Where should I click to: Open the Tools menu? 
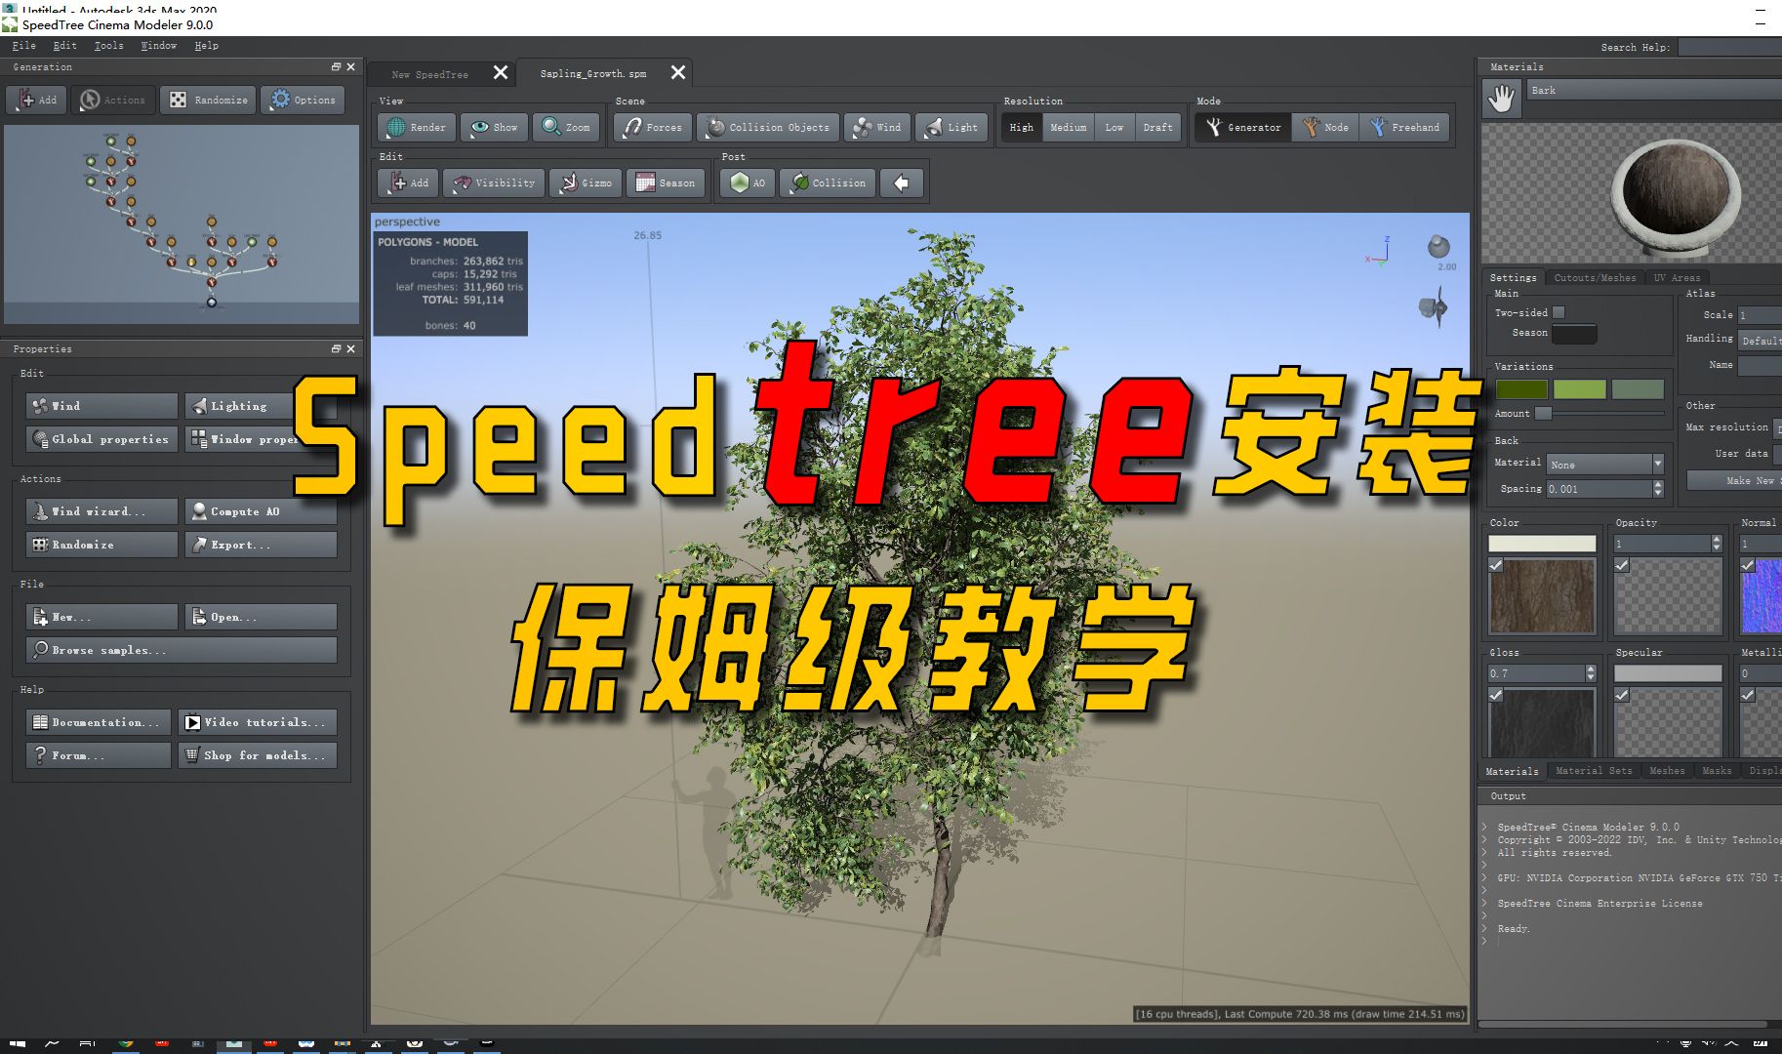point(108,45)
